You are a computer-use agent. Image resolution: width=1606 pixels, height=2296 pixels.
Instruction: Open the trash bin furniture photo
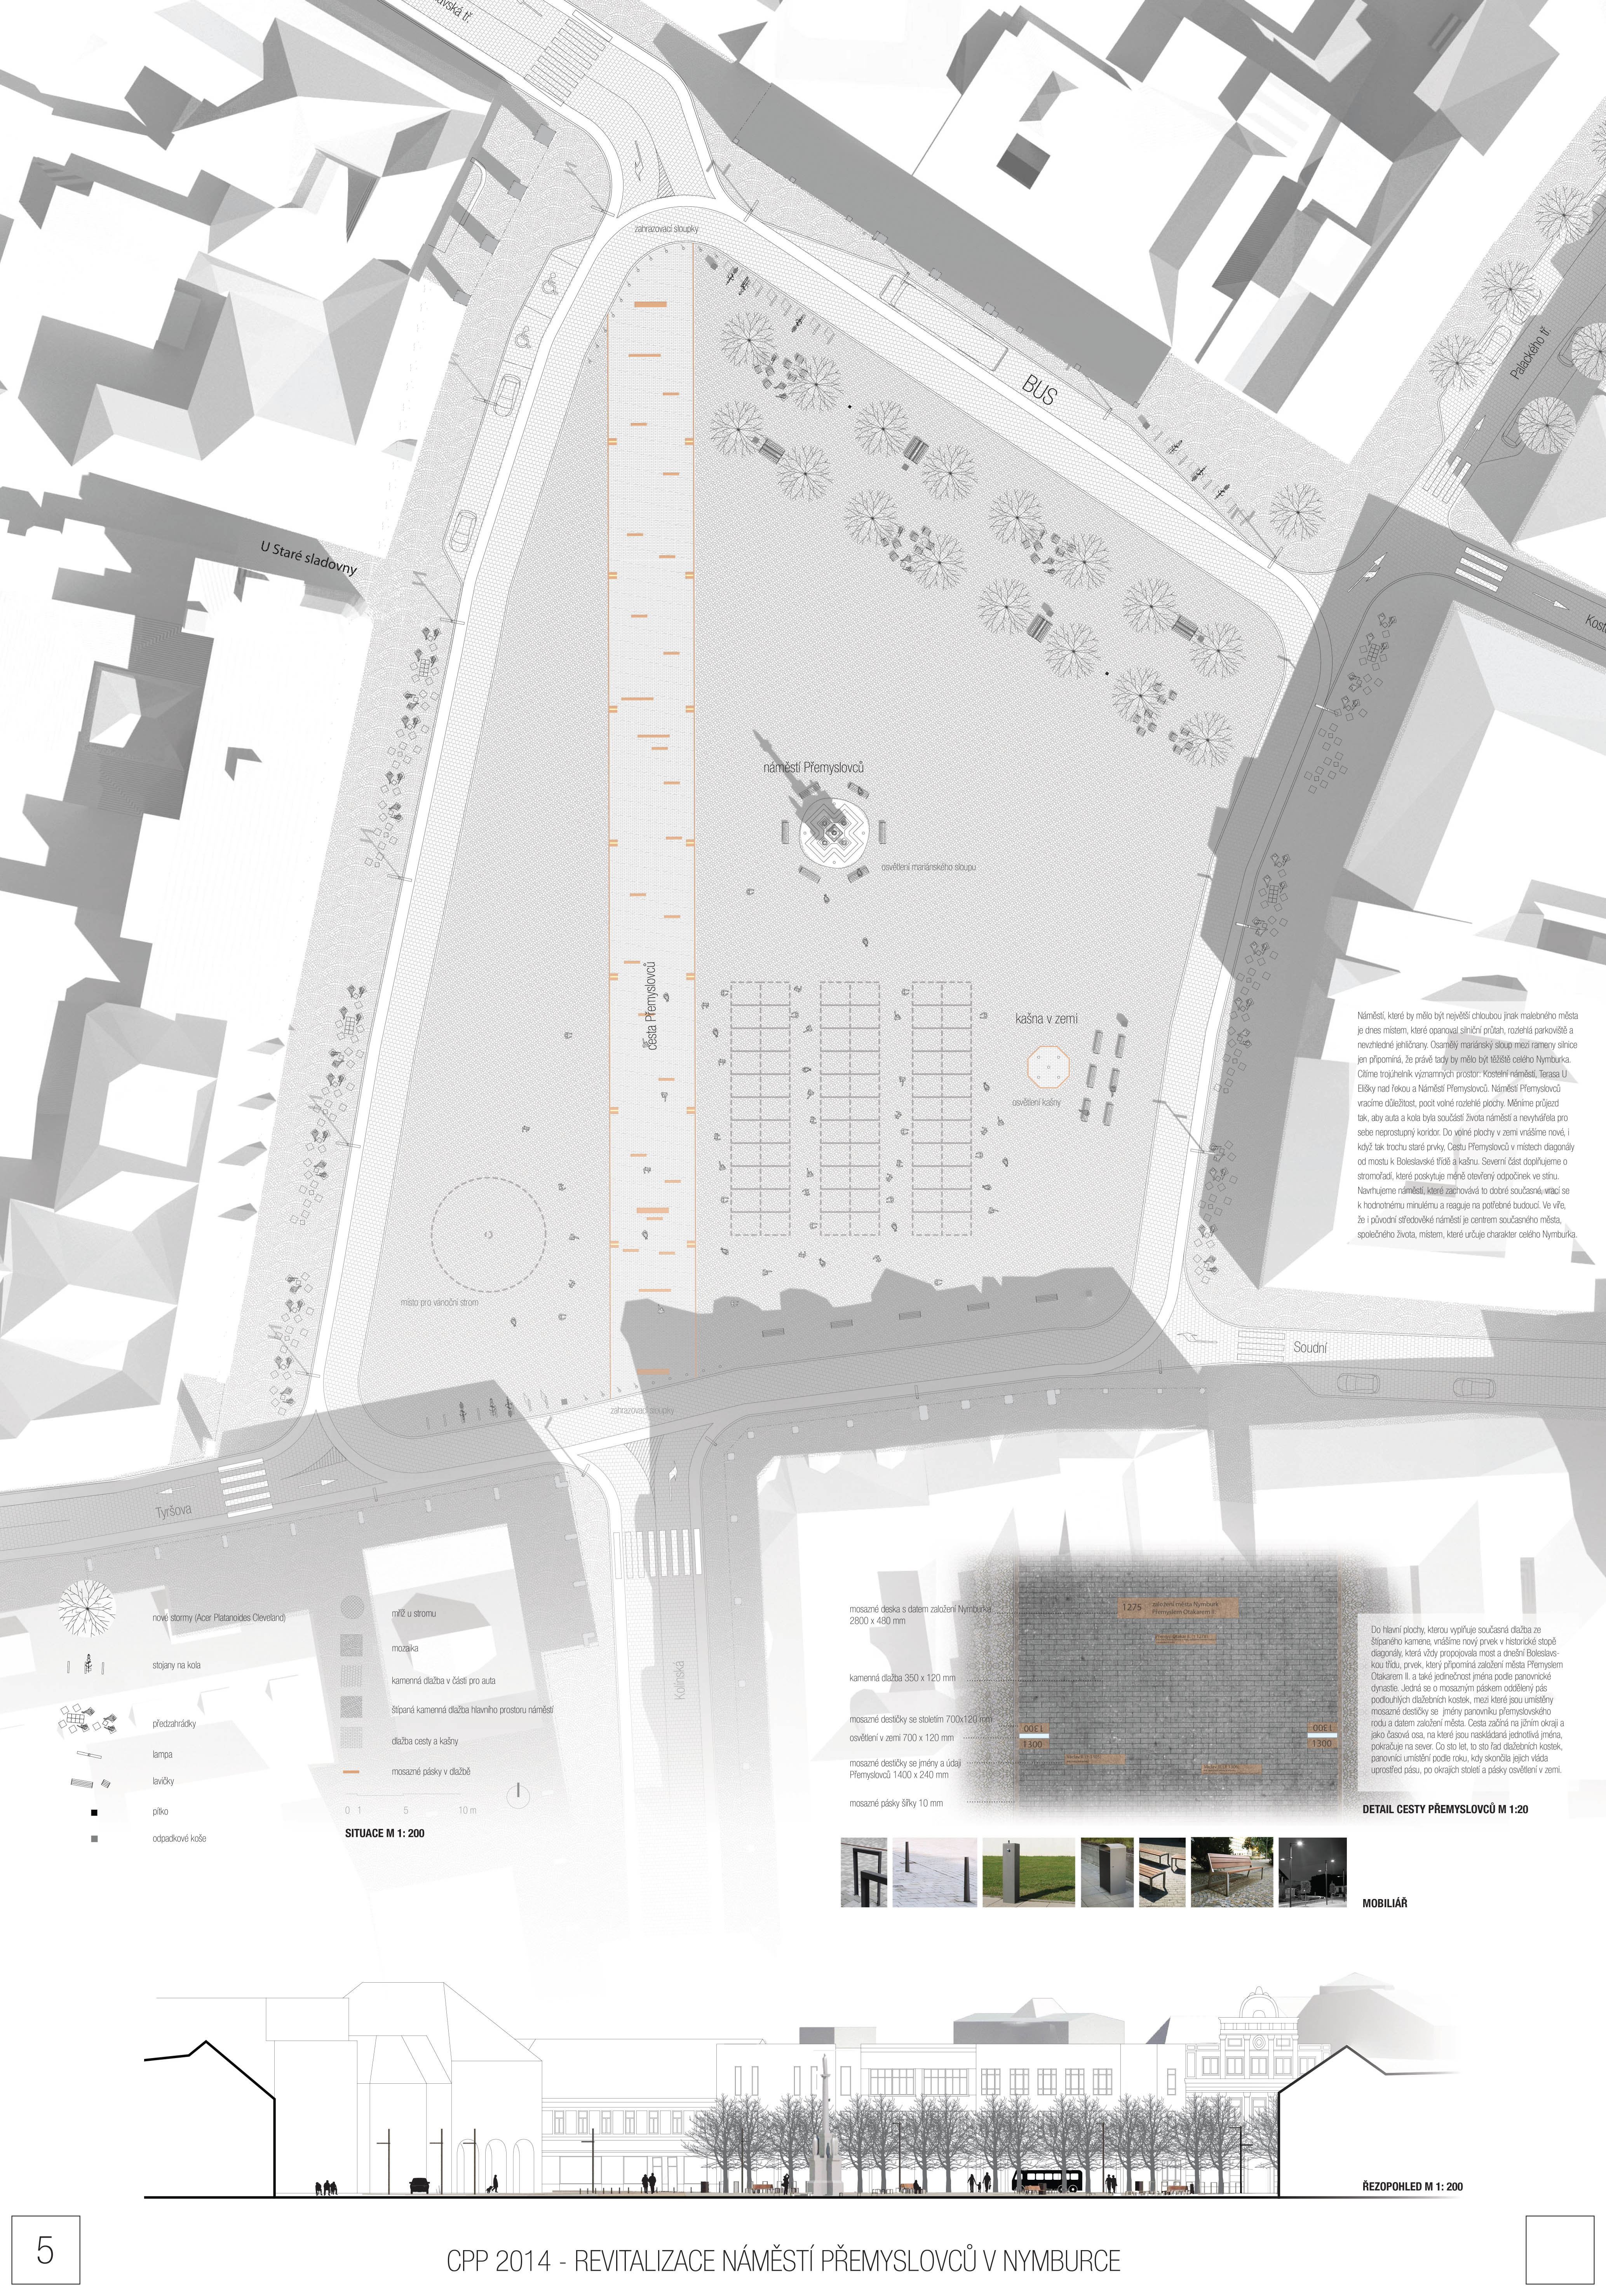coord(1107,1872)
